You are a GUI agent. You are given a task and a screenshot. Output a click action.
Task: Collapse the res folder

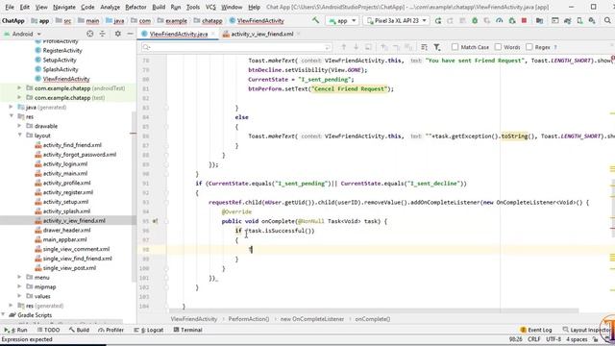pyautogui.click(x=11, y=116)
